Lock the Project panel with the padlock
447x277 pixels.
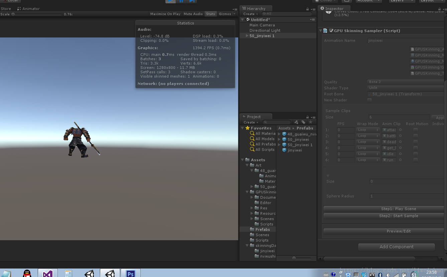[307, 117]
